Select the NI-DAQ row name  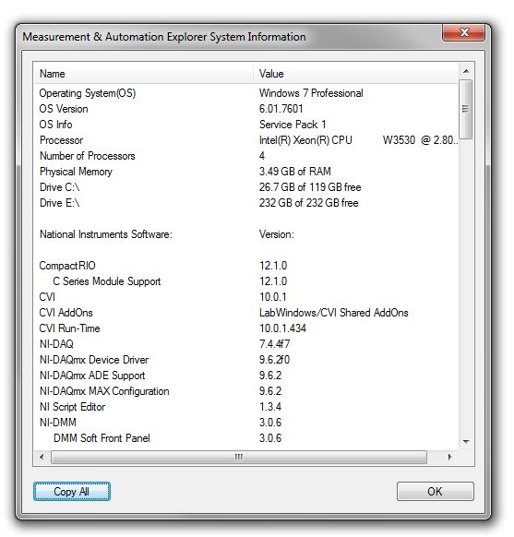(x=56, y=344)
